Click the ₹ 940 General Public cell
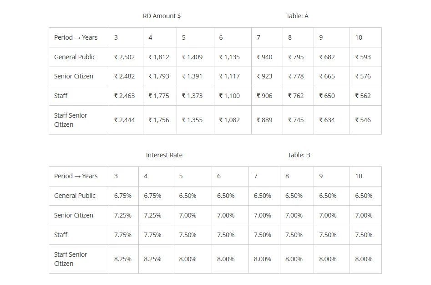Screen dimensions: 431x285 (x=264, y=57)
